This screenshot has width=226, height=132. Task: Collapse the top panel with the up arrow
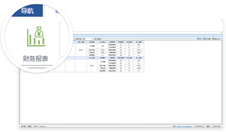pyautogui.click(x=222, y=20)
